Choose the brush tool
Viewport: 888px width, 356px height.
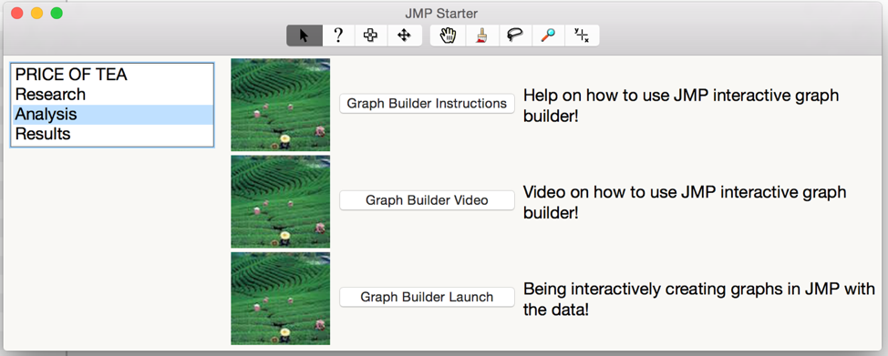point(482,36)
